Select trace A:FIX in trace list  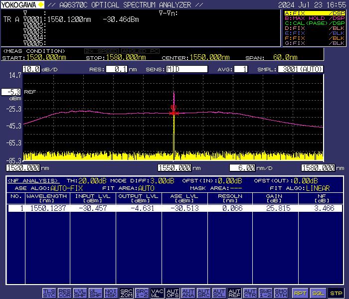click(x=314, y=13)
